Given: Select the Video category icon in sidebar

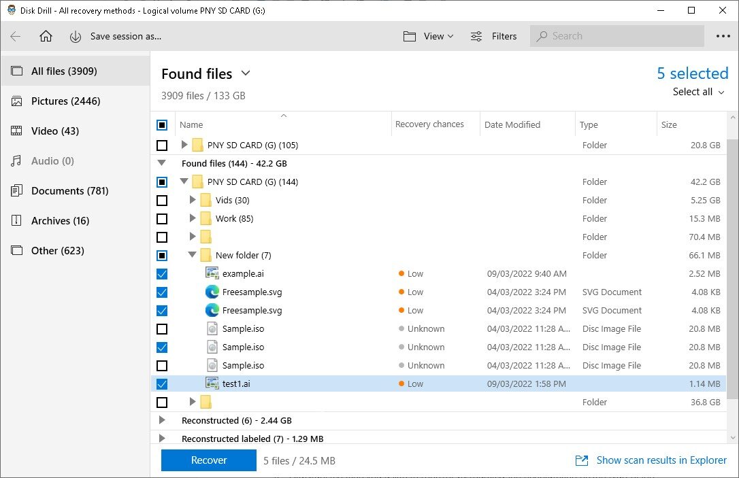Looking at the screenshot, I should point(17,131).
